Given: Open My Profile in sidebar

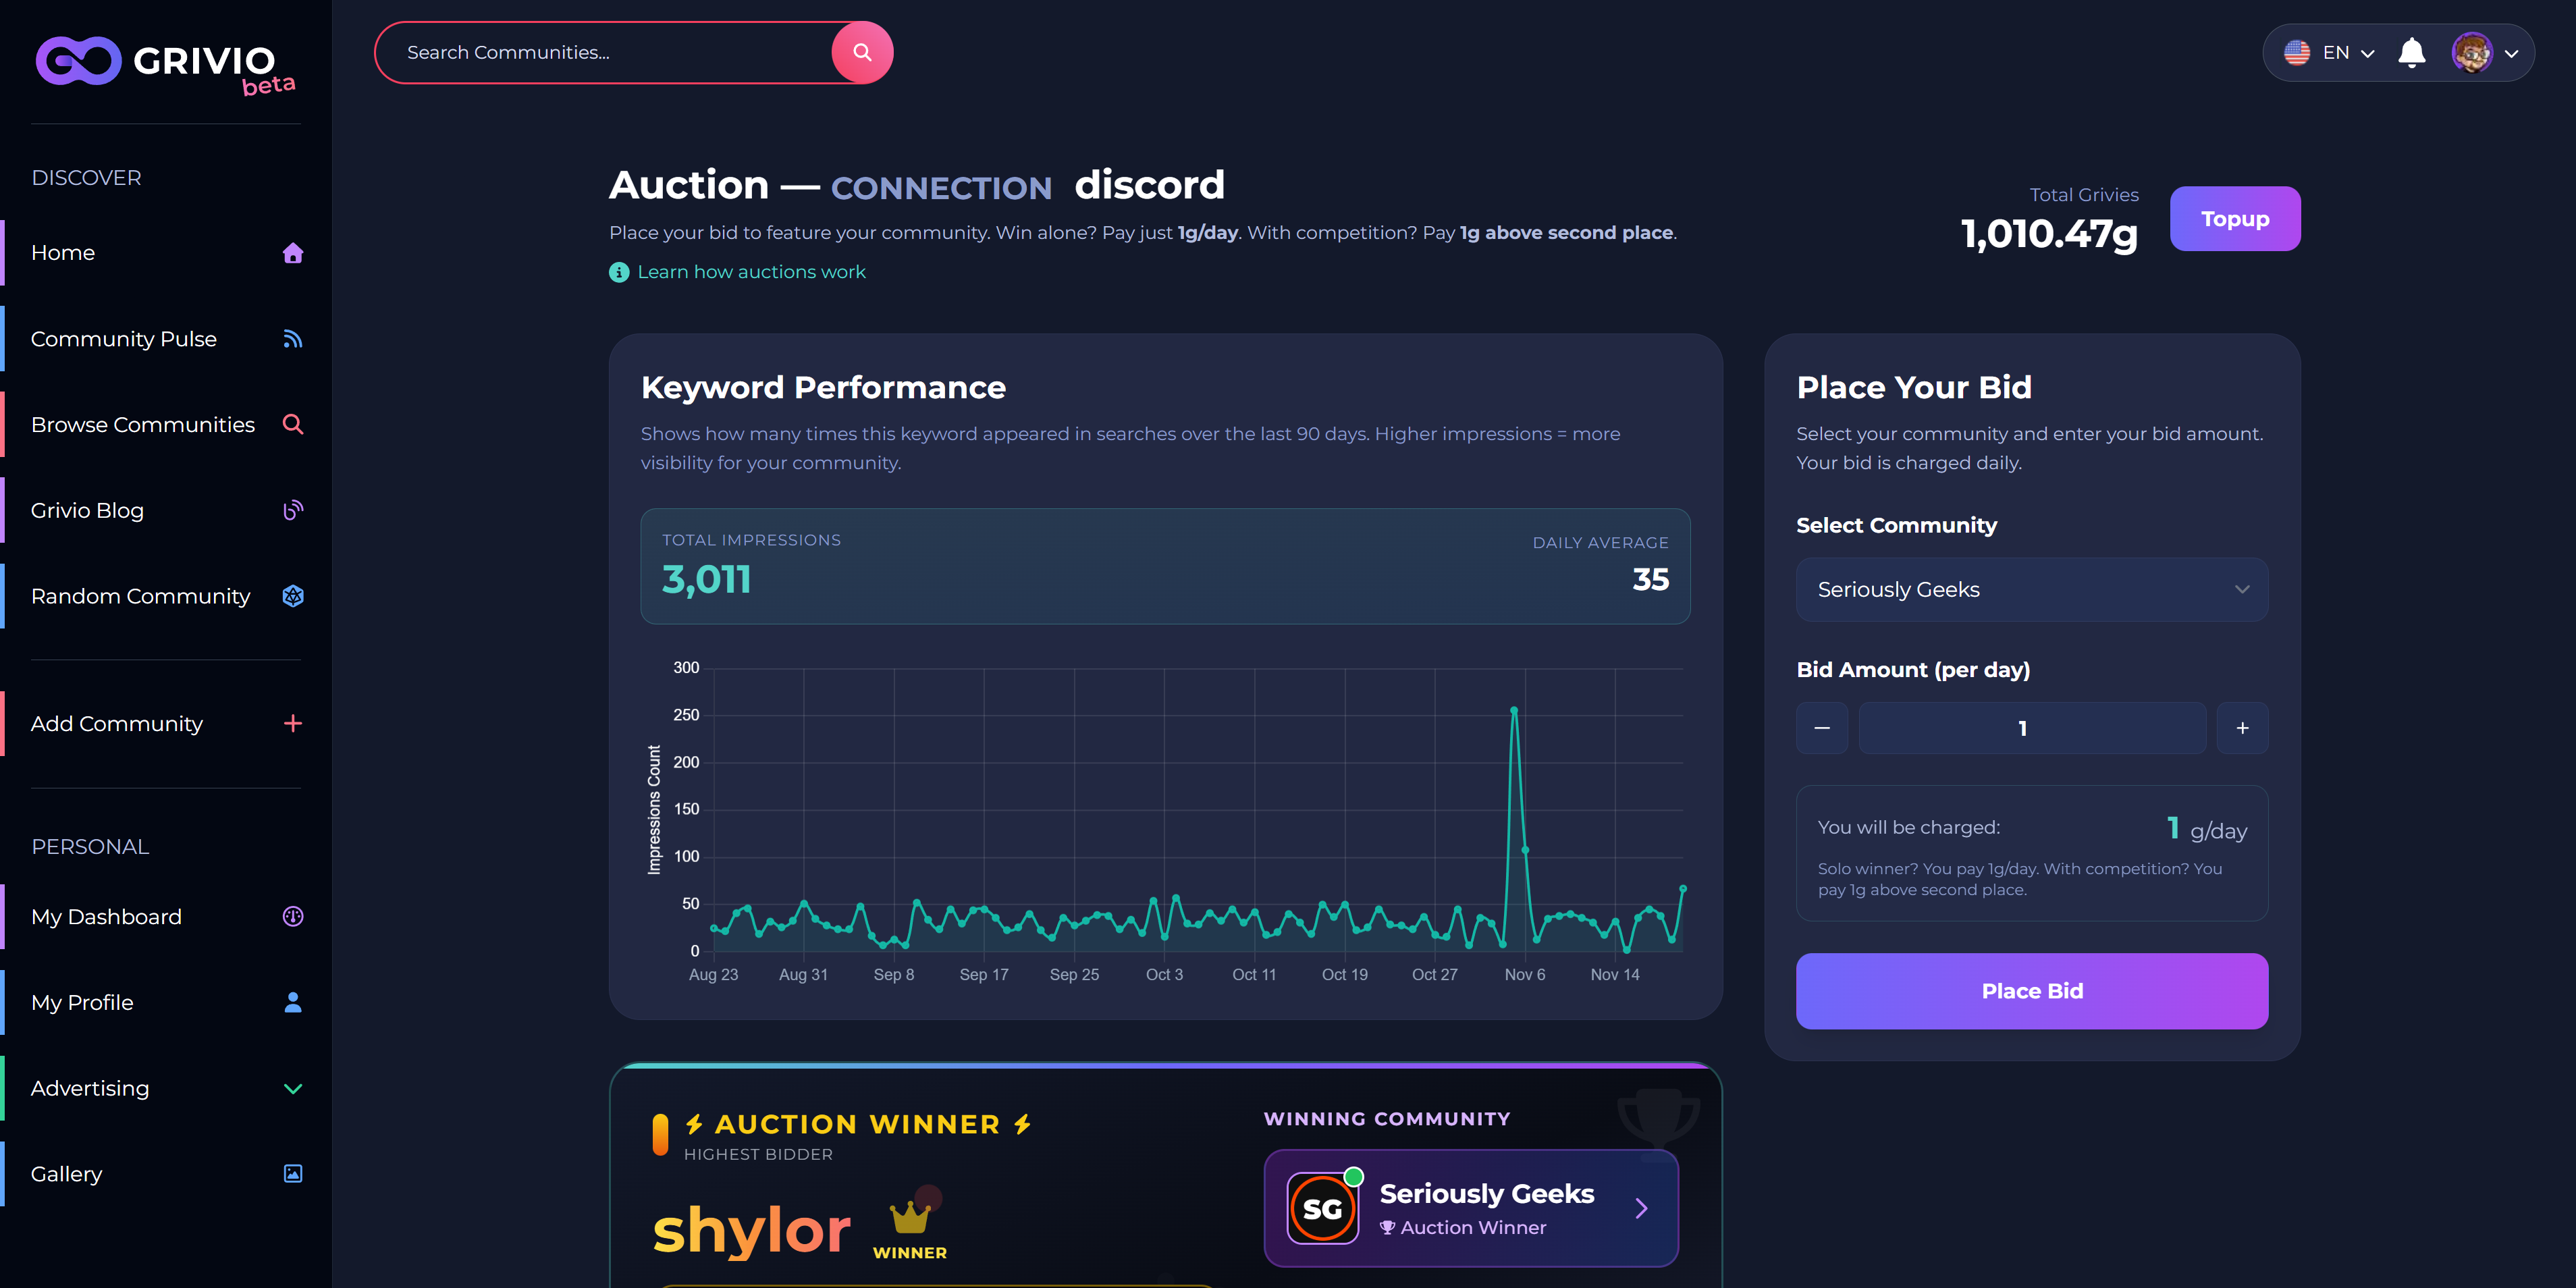Looking at the screenshot, I should [x=82, y=1002].
